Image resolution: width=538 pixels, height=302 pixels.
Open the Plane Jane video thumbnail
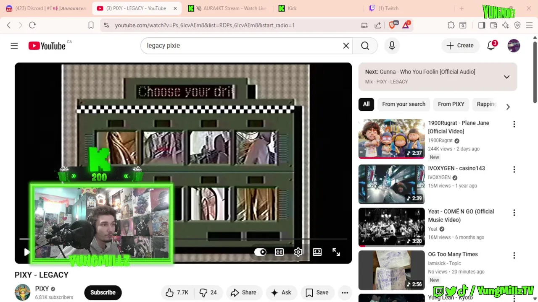pyautogui.click(x=392, y=139)
